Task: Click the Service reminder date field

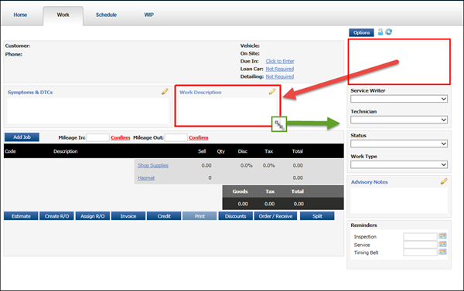Action: point(420,245)
